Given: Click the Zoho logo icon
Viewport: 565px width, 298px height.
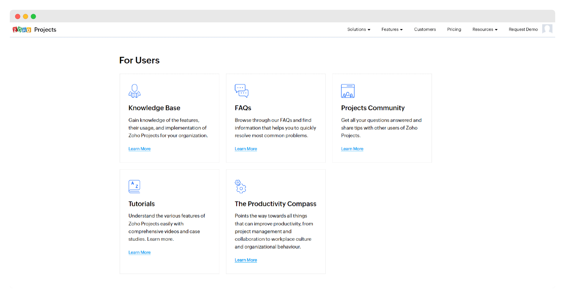Looking at the screenshot, I should click(22, 29).
